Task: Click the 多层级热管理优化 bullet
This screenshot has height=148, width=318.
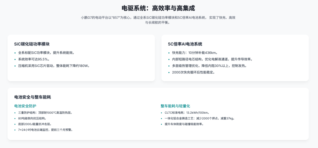Action: [x=209, y=66]
